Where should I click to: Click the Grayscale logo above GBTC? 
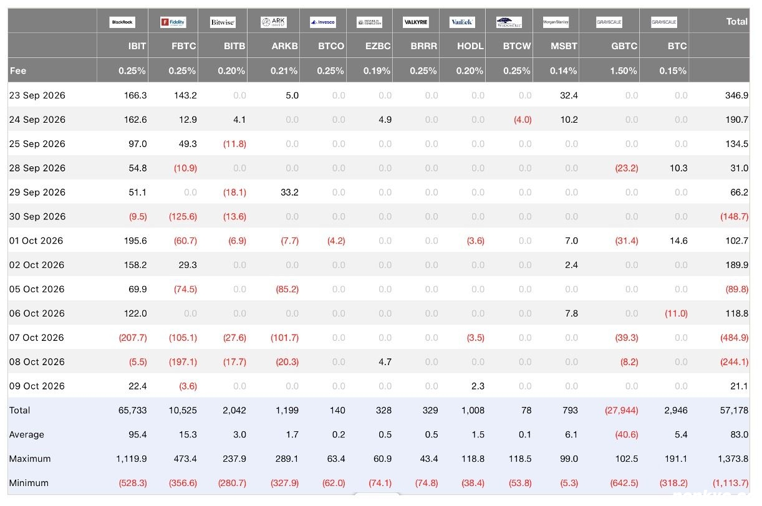(x=609, y=22)
